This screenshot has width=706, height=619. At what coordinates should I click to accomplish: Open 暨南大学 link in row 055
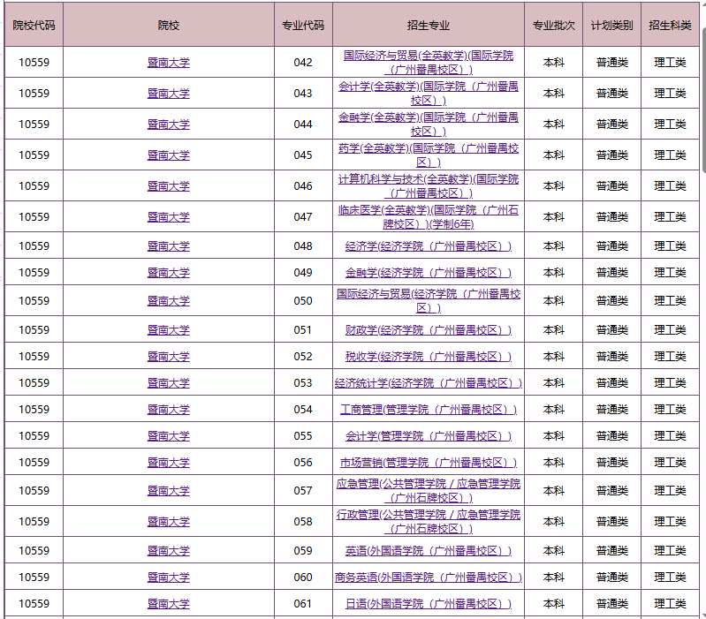tap(169, 436)
